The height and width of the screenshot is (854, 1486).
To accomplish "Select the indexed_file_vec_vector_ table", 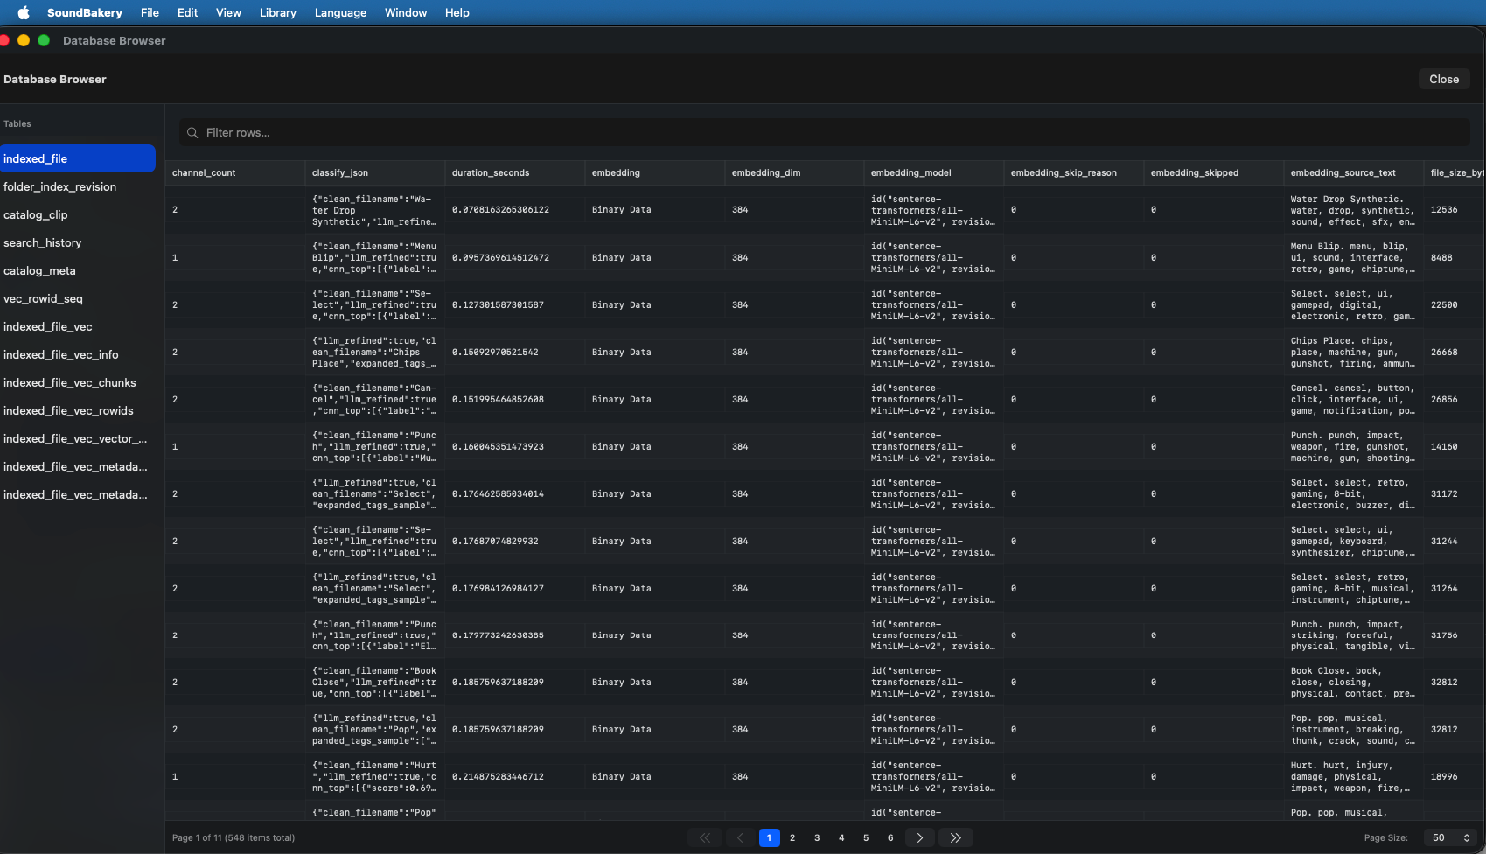I will [78, 438].
